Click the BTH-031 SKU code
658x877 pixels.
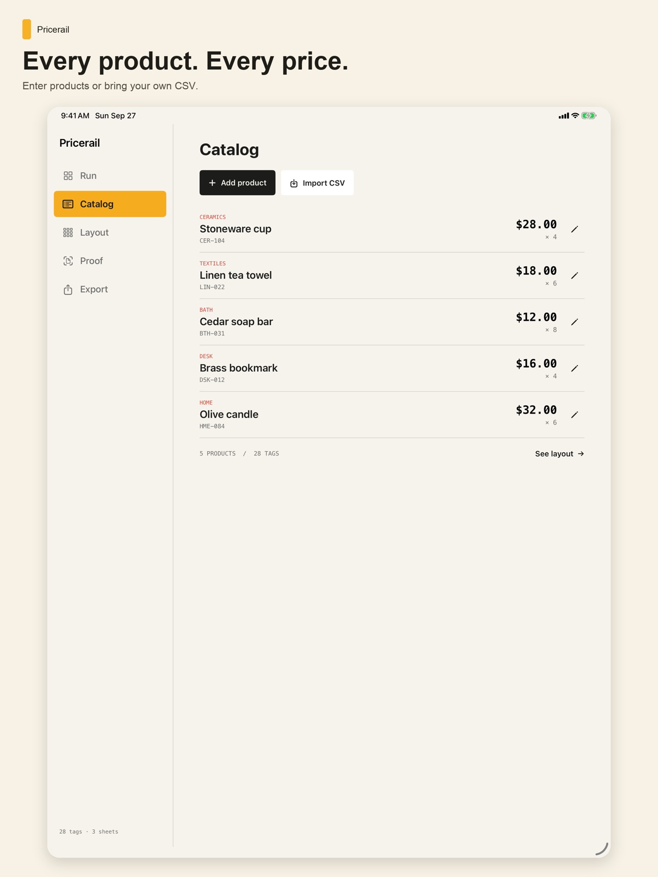coord(212,333)
